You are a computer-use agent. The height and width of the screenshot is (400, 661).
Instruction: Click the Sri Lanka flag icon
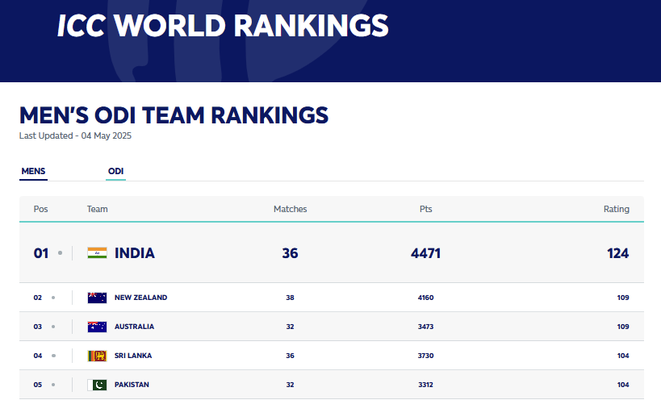click(97, 356)
